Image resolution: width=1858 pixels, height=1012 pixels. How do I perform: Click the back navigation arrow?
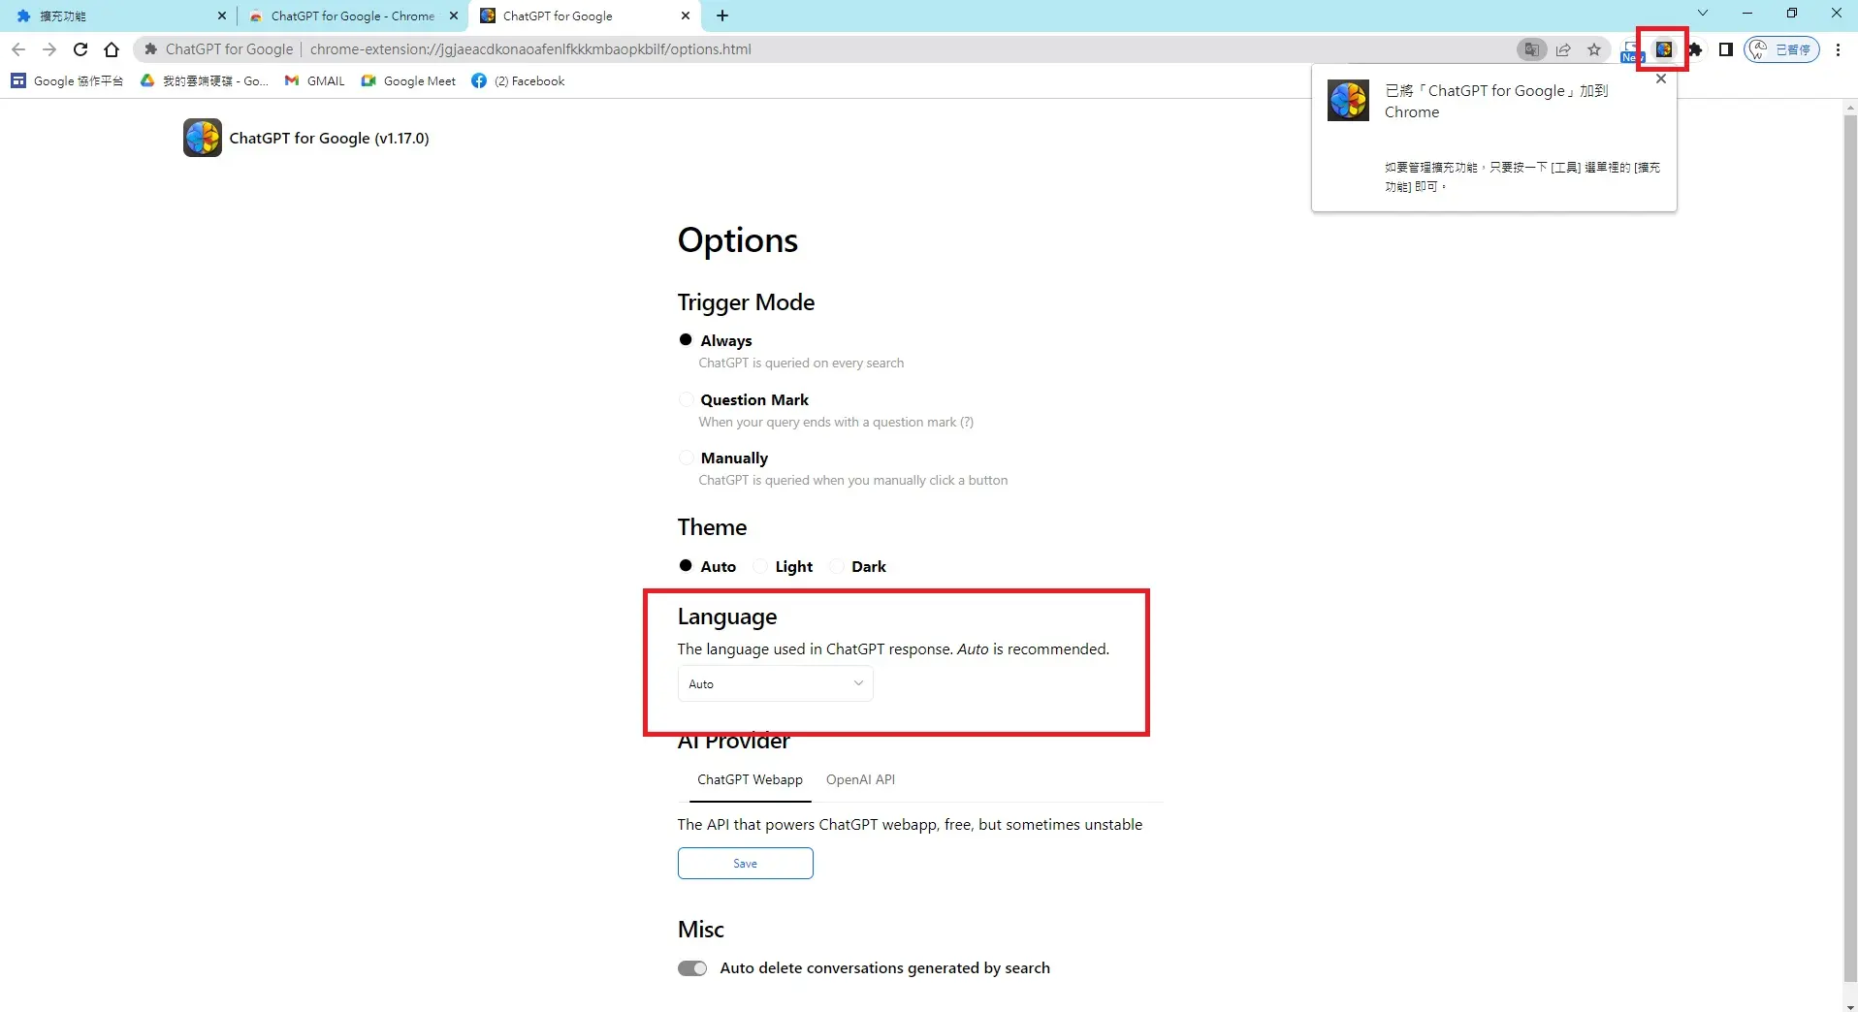pyautogui.click(x=18, y=49)
